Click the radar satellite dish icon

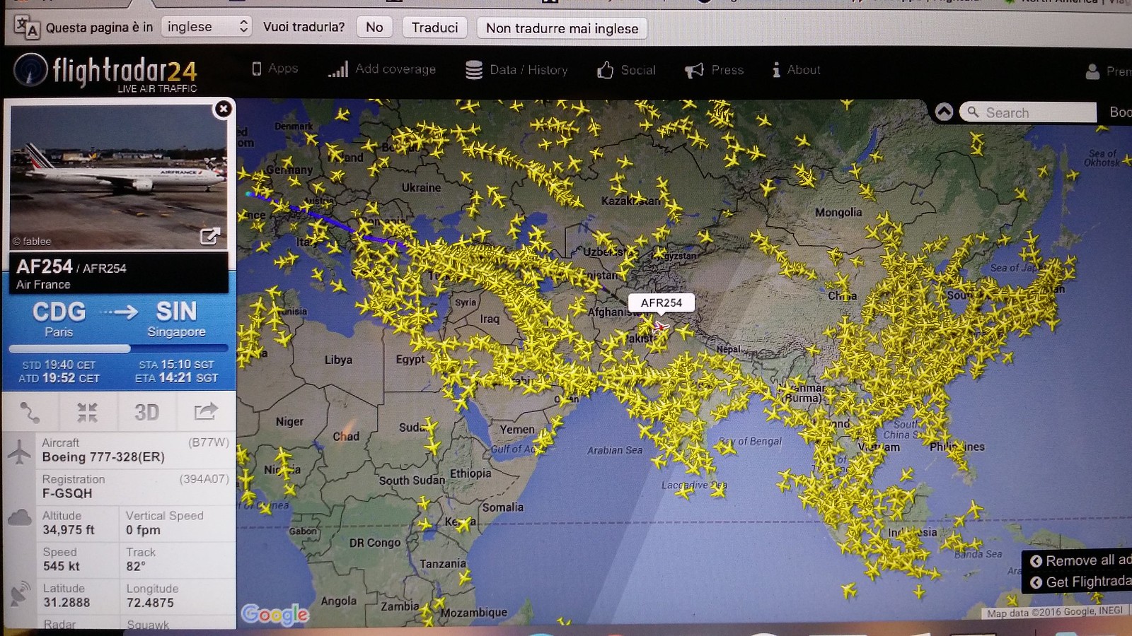click(20, 594)
